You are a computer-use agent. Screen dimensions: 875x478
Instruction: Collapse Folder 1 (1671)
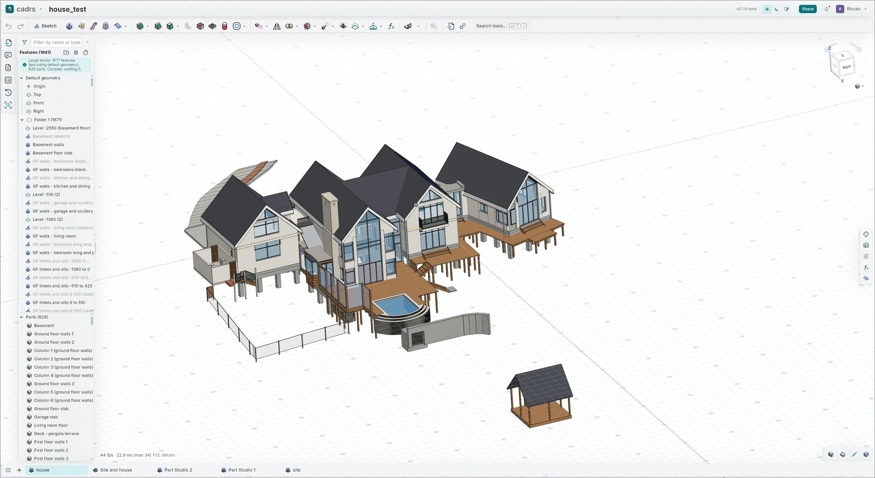click(x=22, y=120)
